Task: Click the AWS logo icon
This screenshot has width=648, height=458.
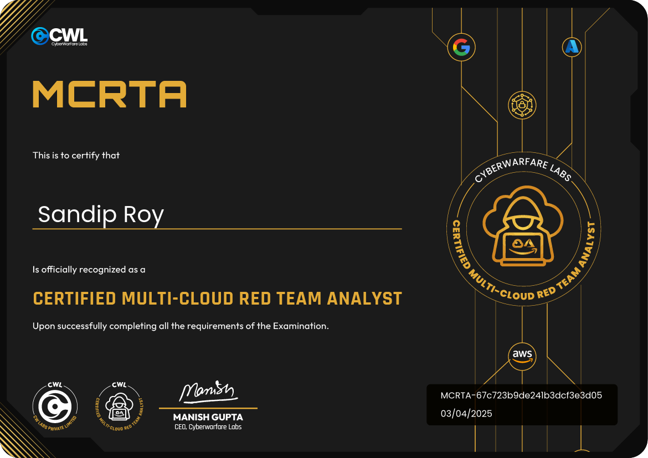Action: [522, 356]
